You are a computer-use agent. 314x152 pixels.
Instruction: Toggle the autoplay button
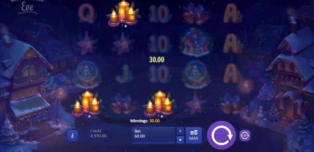pyautogui.click(x=245, y=135)
